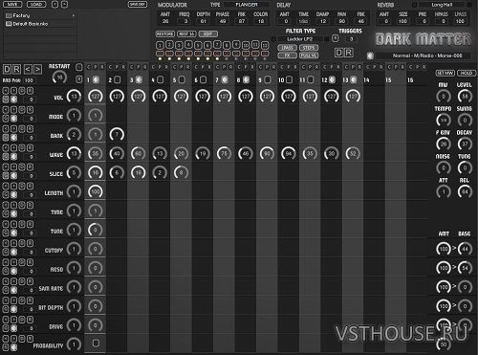The image size is (478, 355).
Task: Click the EDIT button
Action: click(x=208, y=33)
